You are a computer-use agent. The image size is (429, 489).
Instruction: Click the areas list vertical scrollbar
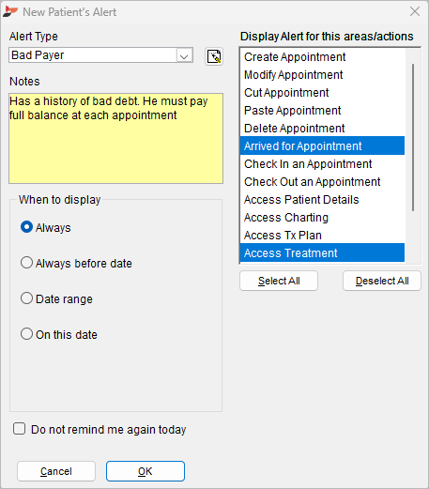[x=413, y=138]
